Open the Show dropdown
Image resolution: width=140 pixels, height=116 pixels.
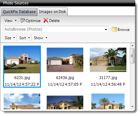(x=41, y=38)
